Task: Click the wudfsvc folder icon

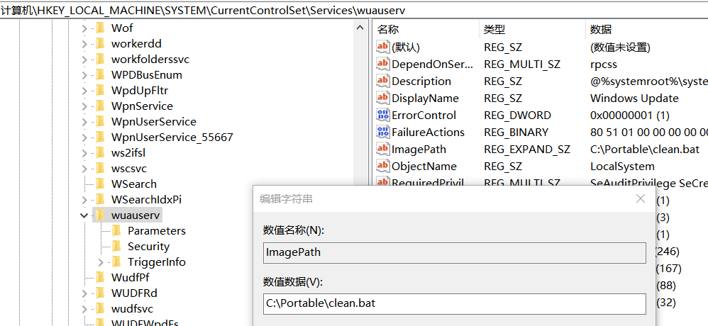Action: coord(100,309)
